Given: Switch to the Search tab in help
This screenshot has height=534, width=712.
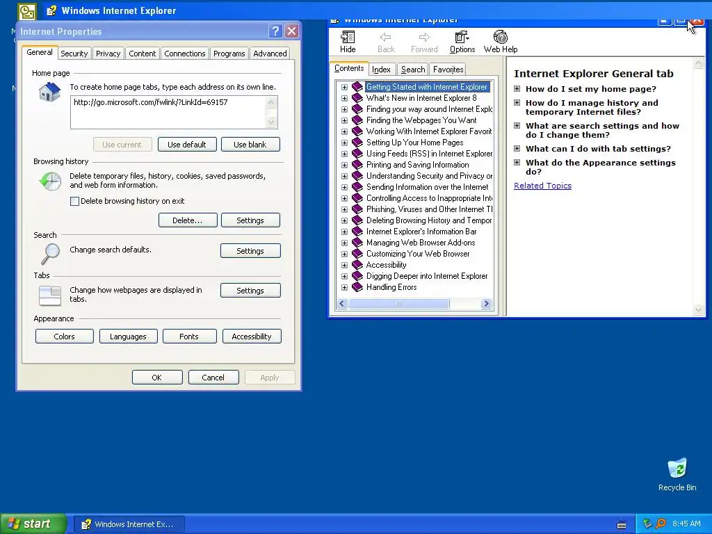Looking at the screenshot, I should tap(413, 70).
